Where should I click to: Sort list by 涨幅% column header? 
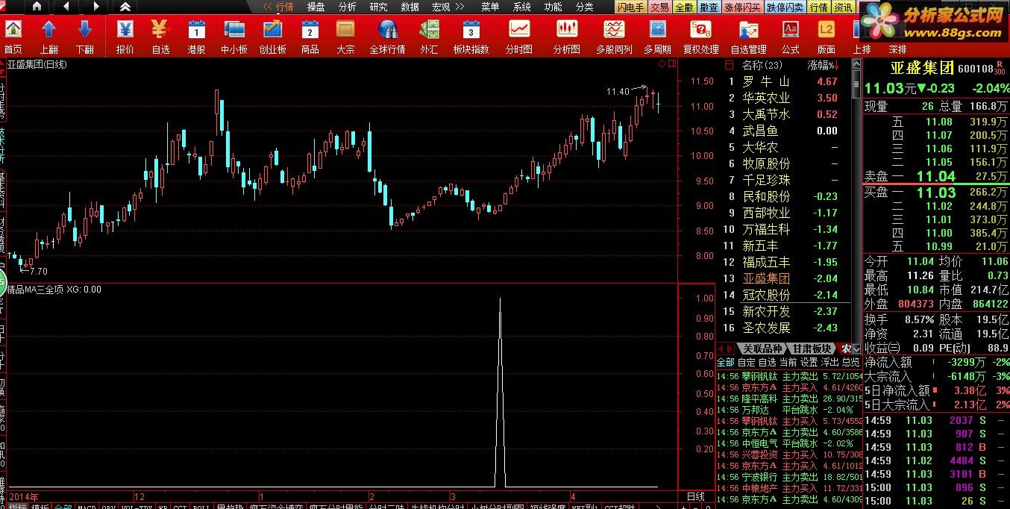point(823,66)
